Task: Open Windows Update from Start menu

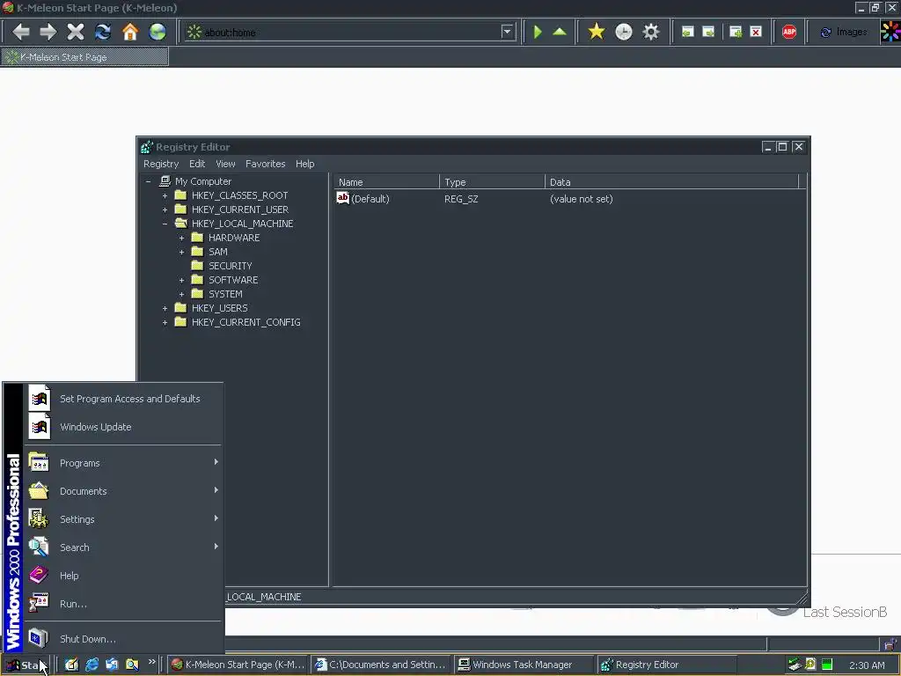Action: click(123, 427)
